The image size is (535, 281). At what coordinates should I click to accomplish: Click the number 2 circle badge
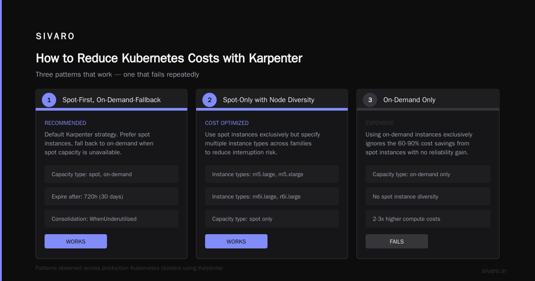click(x=210, y=100)
